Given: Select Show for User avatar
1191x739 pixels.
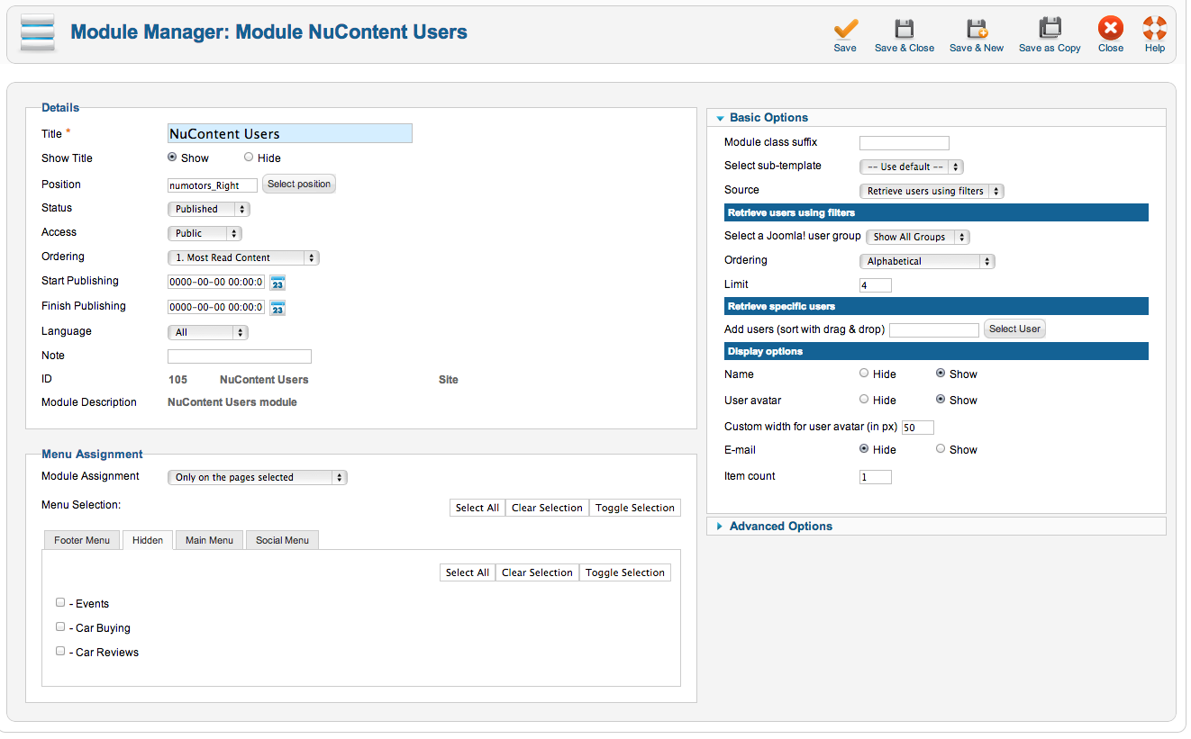Looking at the screenshot, I should click(941, 399).
